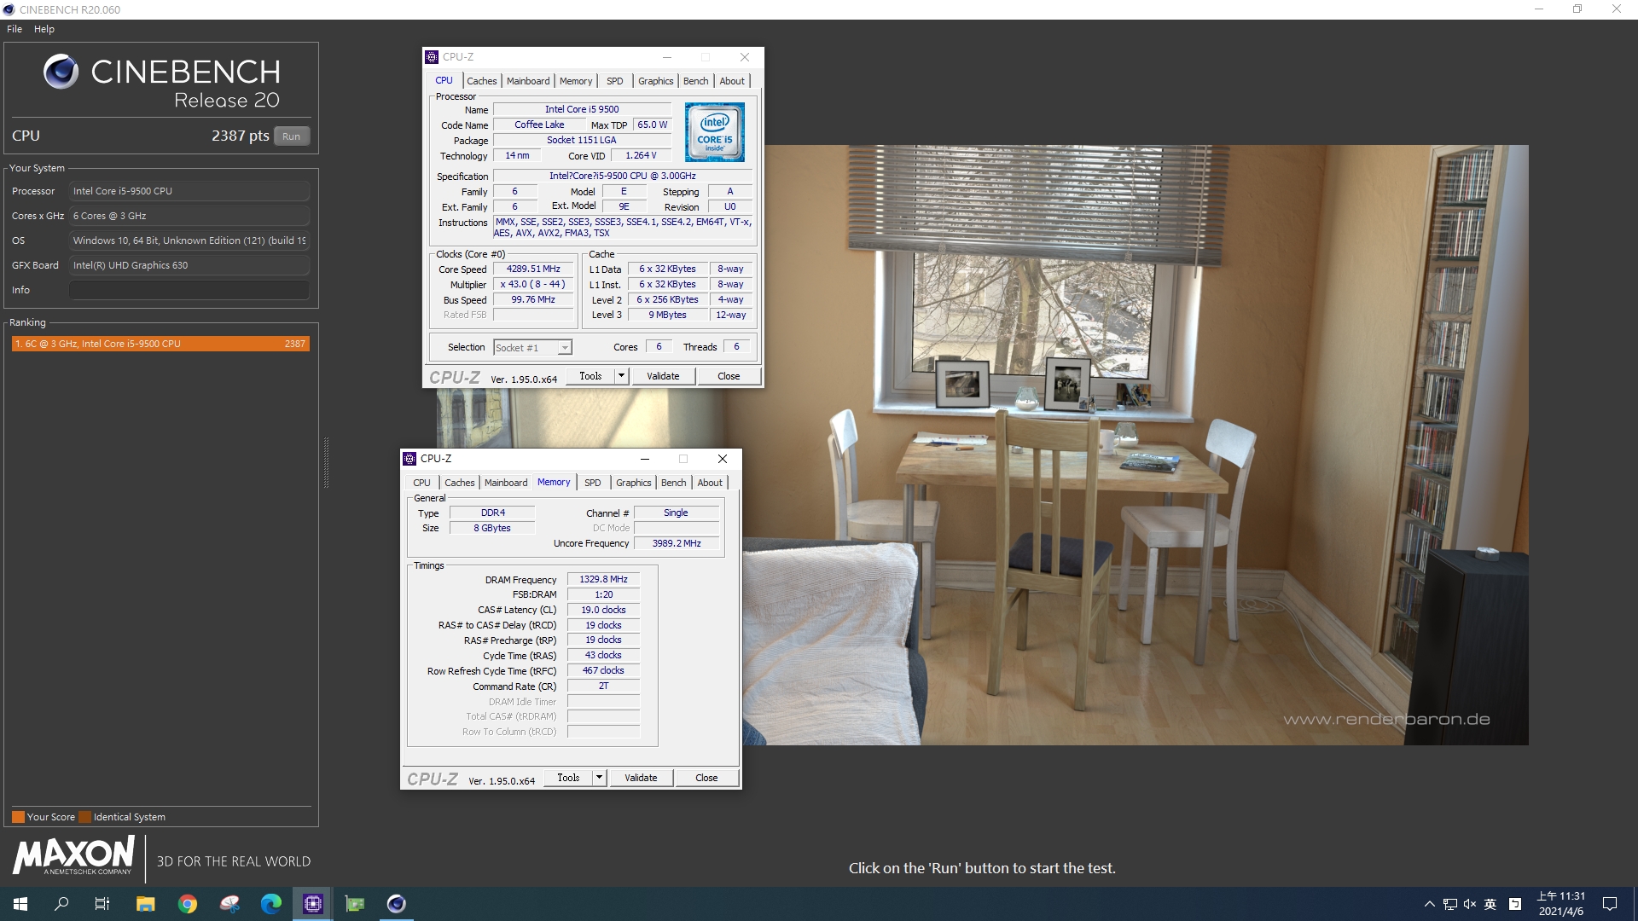Screen dimensions: 1638x921
Task: Open the notification center icon
Action: pyautogui.click(x=1610, y=904)
